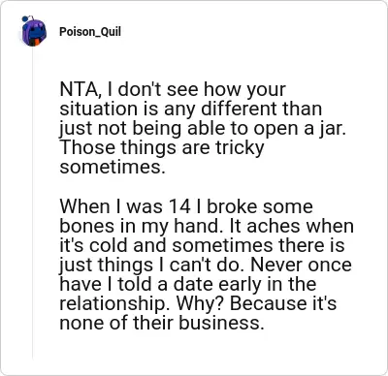Click the words 'Never once' in the comment
Image resolution: width=388 pixels, height=376 pixels.
(301, 265)
